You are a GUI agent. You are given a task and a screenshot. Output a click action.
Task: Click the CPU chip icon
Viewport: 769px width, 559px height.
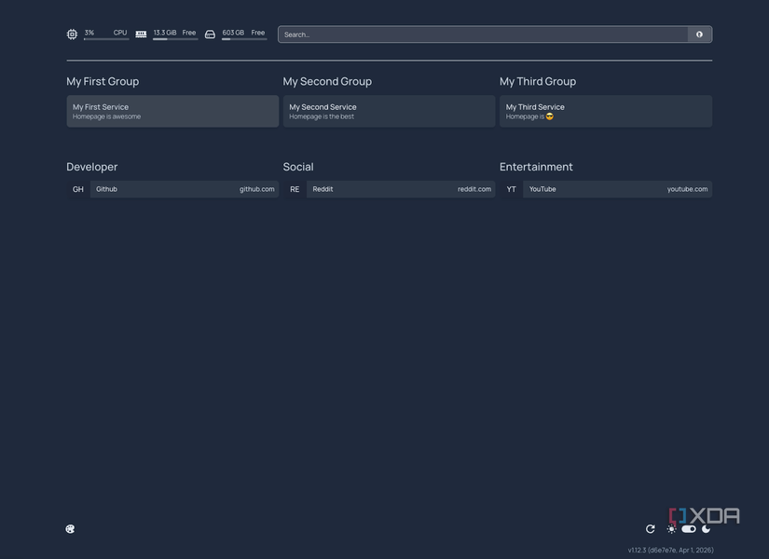pos(72,34)
